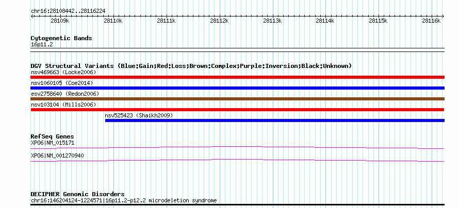Click the esv2758640 (Redon2006) label
Image resolution: width=459 pixels, height=208 pixels.
click(x=65, y=94)
